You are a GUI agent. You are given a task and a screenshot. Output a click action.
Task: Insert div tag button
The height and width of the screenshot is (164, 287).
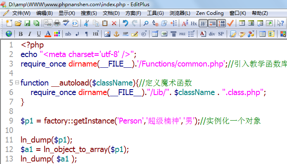212,34
